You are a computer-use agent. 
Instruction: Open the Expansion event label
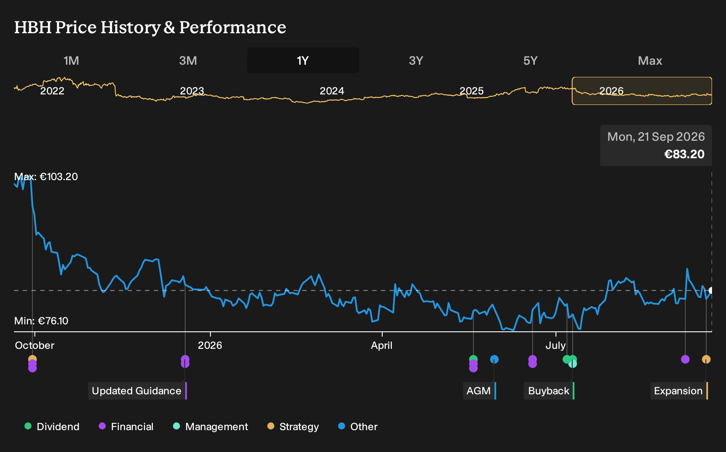point(679,391)
